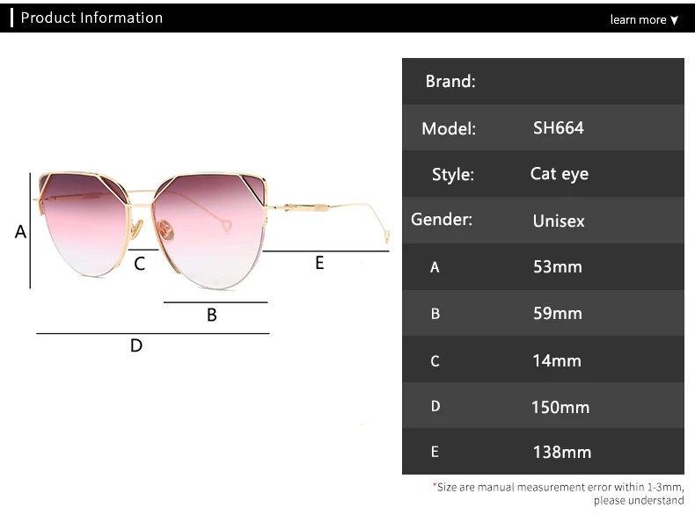This screenshot has width=695, height=515.
Task: Select the value '59mm'
Action: tap(558, 313)
